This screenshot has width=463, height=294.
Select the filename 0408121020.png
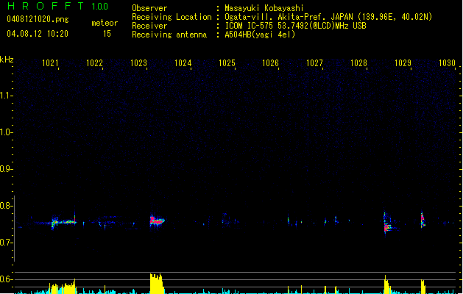pos(38,19)
